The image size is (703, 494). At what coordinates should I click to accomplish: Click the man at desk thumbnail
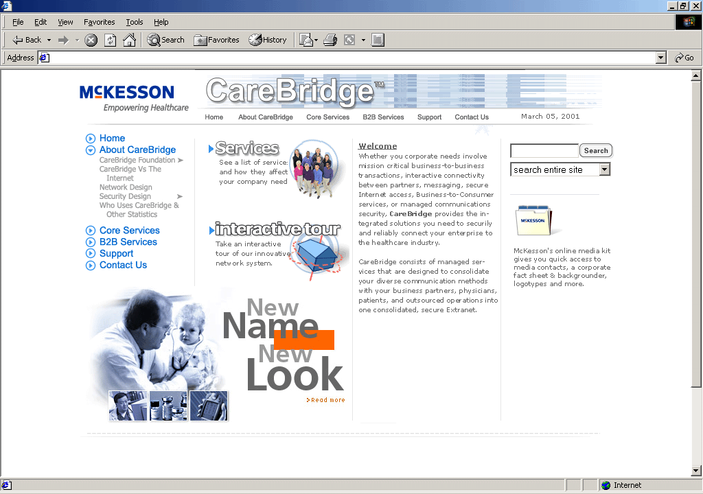(x=128, y=405)
